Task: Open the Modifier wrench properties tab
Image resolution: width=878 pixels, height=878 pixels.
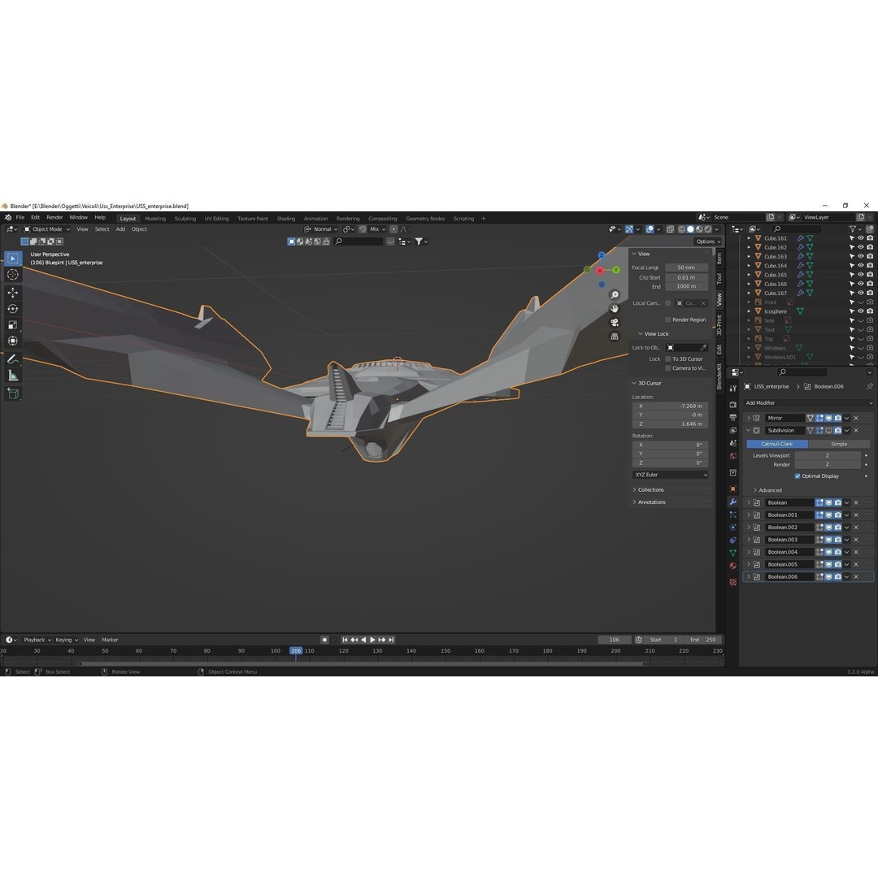Action: (733, 502)
